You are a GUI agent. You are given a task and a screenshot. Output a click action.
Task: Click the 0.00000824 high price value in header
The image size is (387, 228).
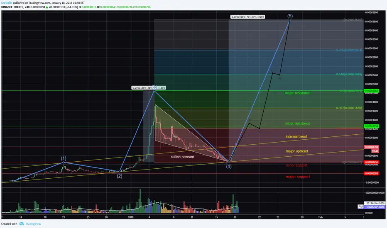click(x=108, y=7)
